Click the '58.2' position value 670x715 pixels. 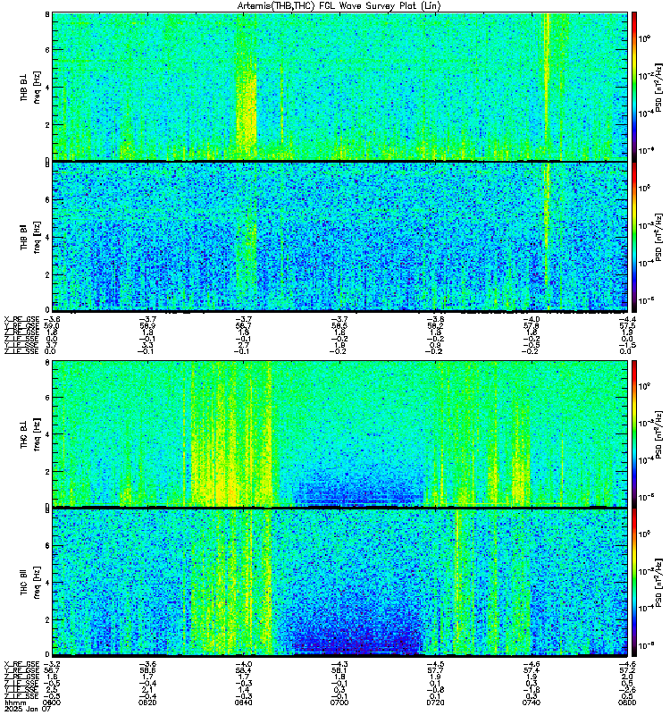(x=435, y=325)
